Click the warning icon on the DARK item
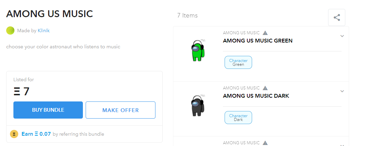This screenshot has height=146, width=368. tap(265, 88)
